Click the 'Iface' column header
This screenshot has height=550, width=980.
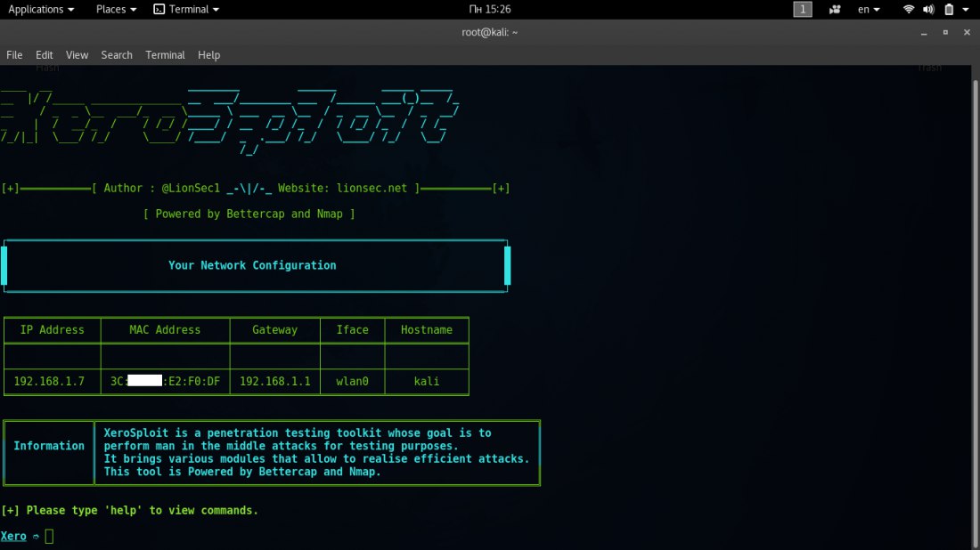click(x=353, y=329)
